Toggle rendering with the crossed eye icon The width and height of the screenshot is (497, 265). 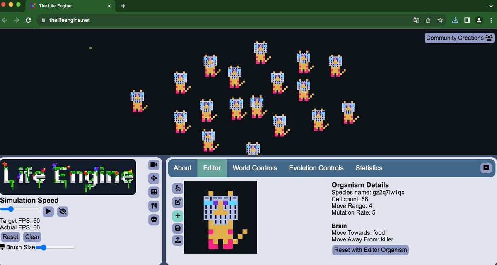tap(63, 211)
